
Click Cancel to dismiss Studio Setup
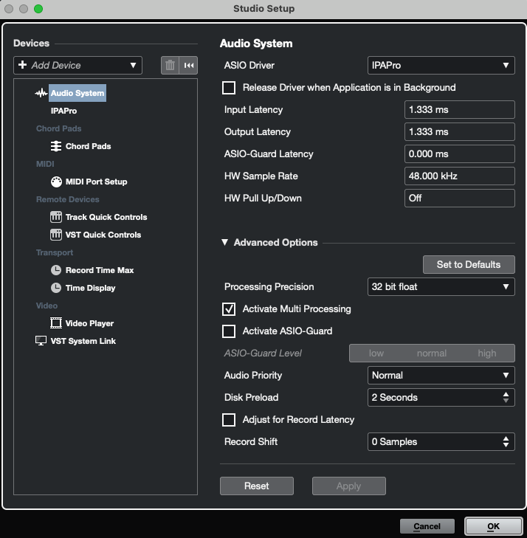tap(427, 526)
